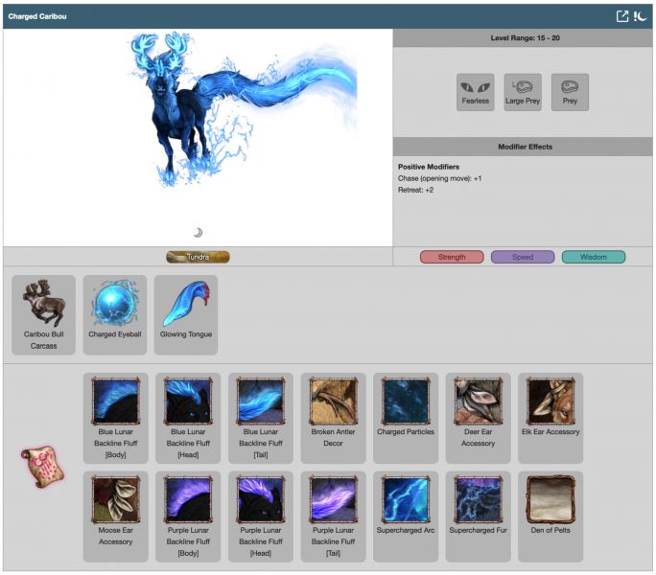Open the Tundra biome label
The width and height of the screenshot is (656, 575).
pos(198,257)
